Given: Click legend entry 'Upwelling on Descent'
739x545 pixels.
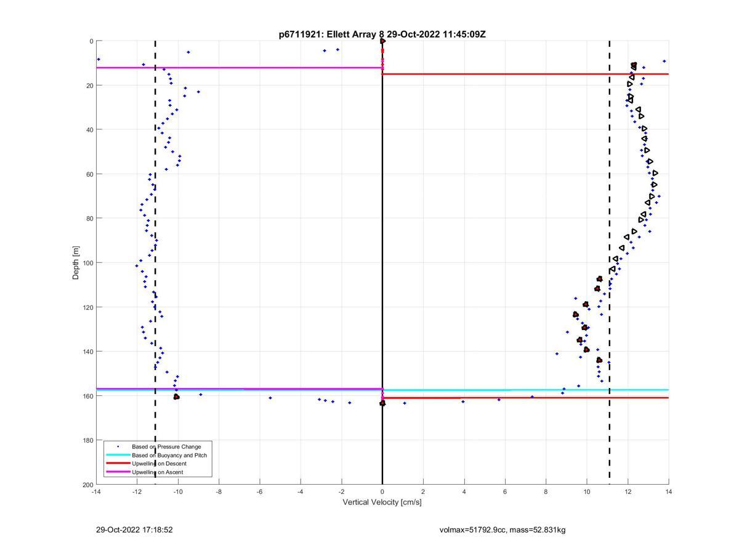Looking at the screenshot, I should pos(159,464).
